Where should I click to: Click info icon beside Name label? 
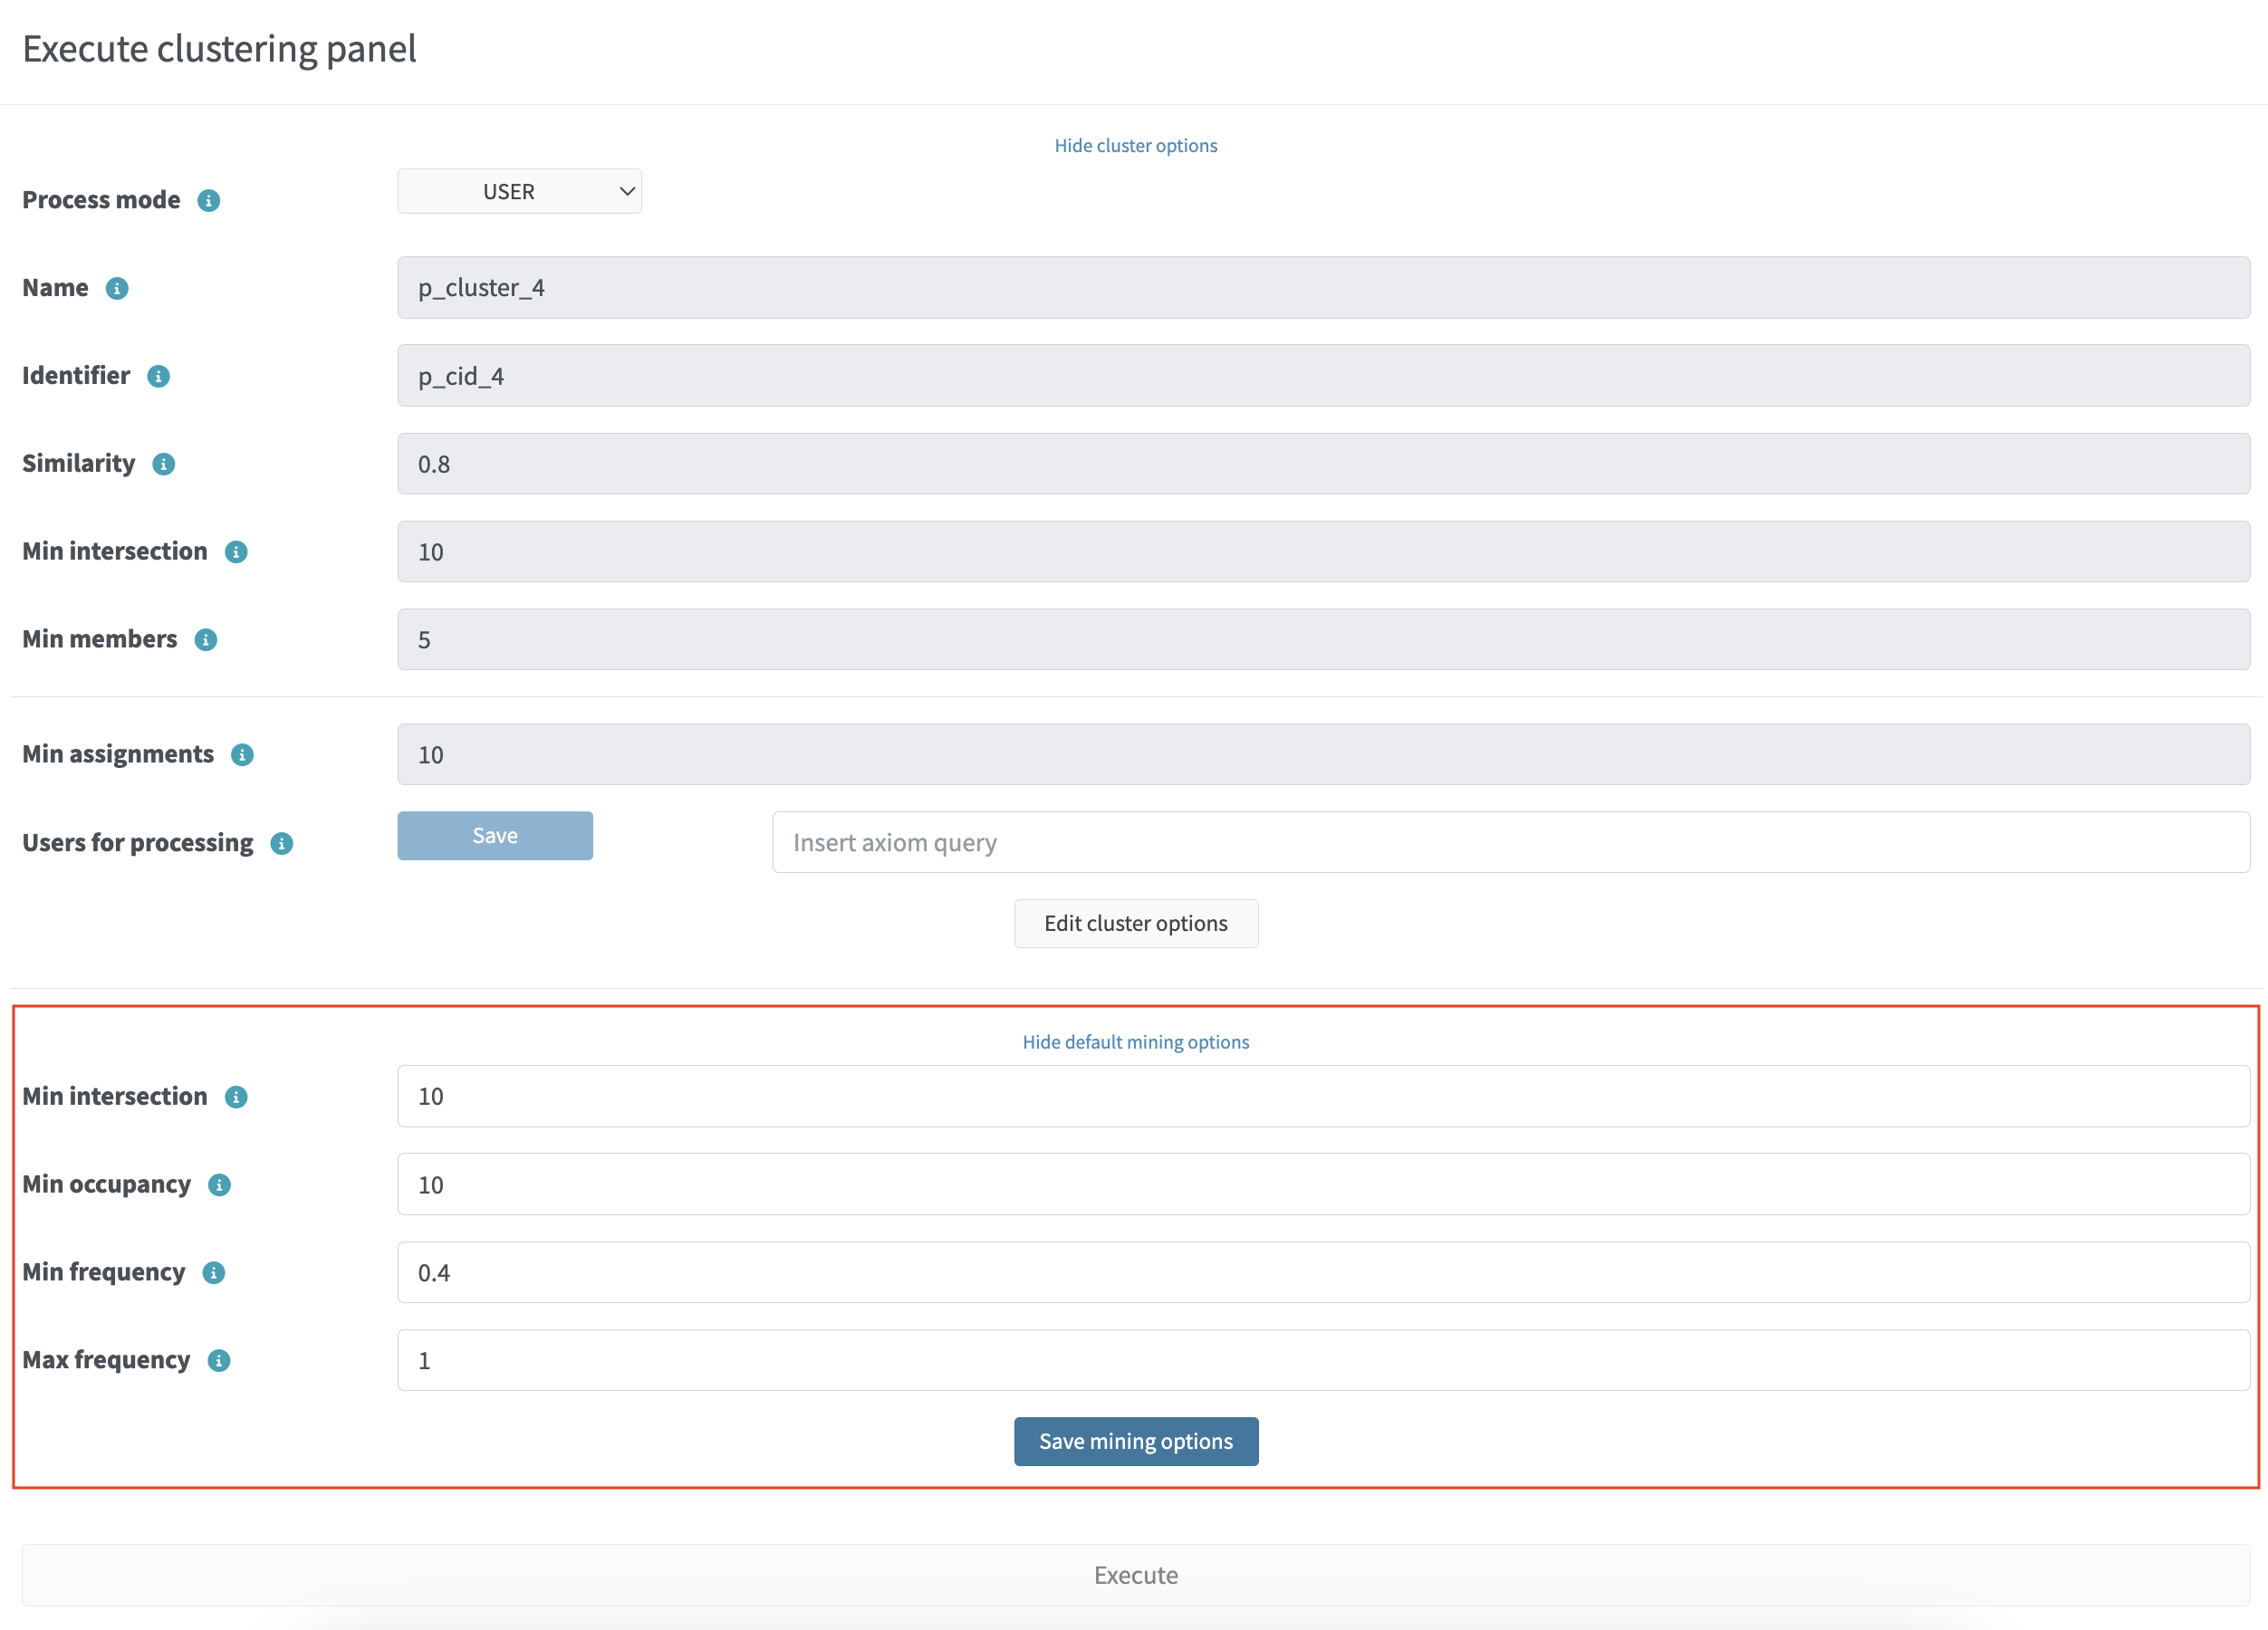117,288
